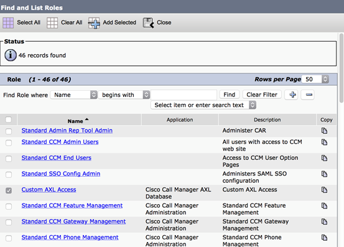Click the Application column header

pos(180,120)
